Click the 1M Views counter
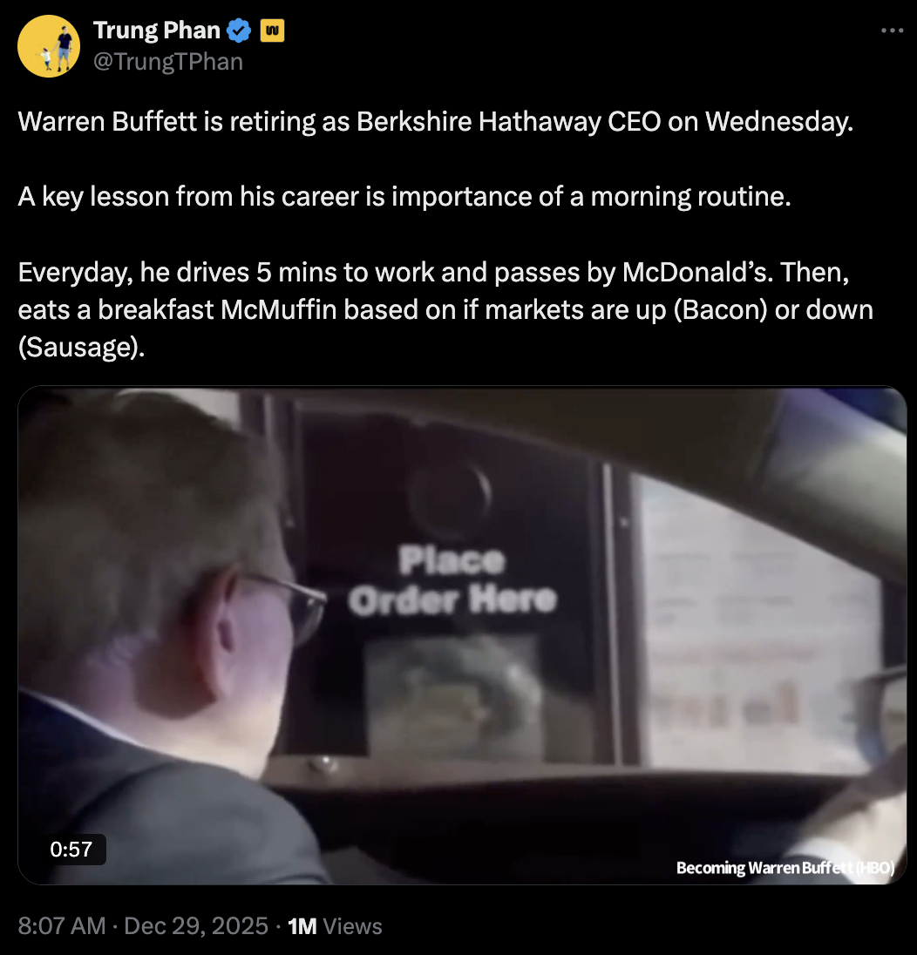 tap(335, 925)
